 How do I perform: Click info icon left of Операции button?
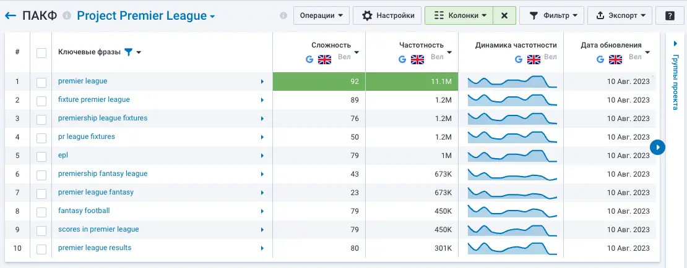tap(283, 15)
